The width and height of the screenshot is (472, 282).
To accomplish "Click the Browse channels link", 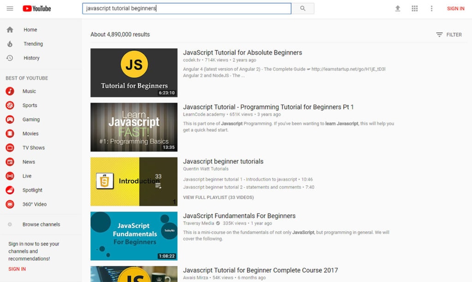I will click(x=41, y=224).
